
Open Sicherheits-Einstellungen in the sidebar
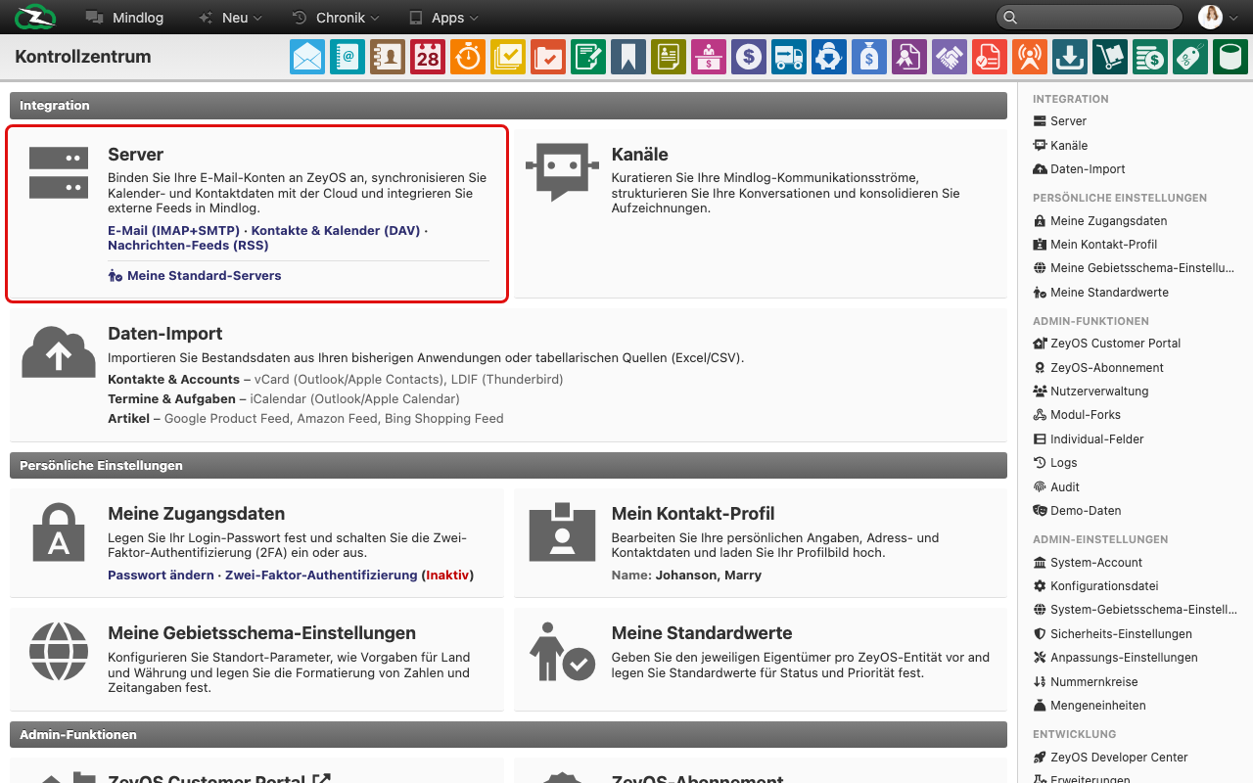point(1112,634)
